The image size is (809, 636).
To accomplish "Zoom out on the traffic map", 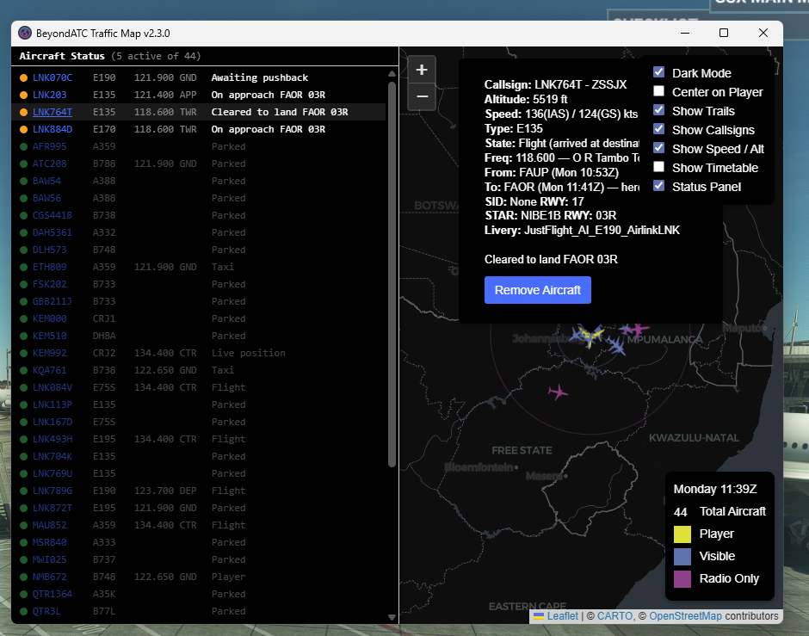I will (x=422, y=96).
